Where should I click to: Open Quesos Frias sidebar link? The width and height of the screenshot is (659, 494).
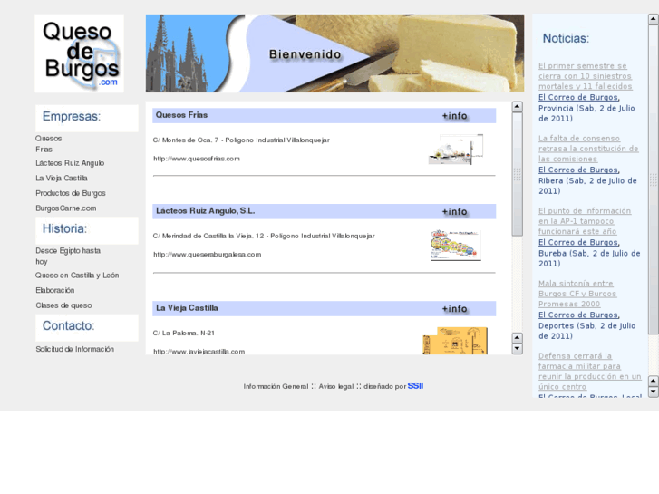(x=49, y=144)
